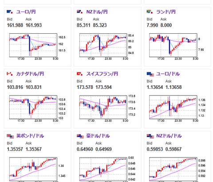
Task: Select the スイスフラン/円 candlestick chart thumbnail
Action: (104, 109)
